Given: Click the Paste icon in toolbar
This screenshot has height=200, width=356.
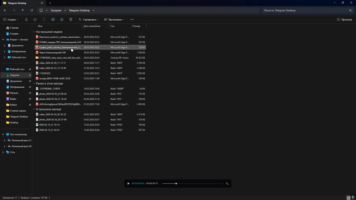Looking at the screenshot, I should click(x=44, y=20).
